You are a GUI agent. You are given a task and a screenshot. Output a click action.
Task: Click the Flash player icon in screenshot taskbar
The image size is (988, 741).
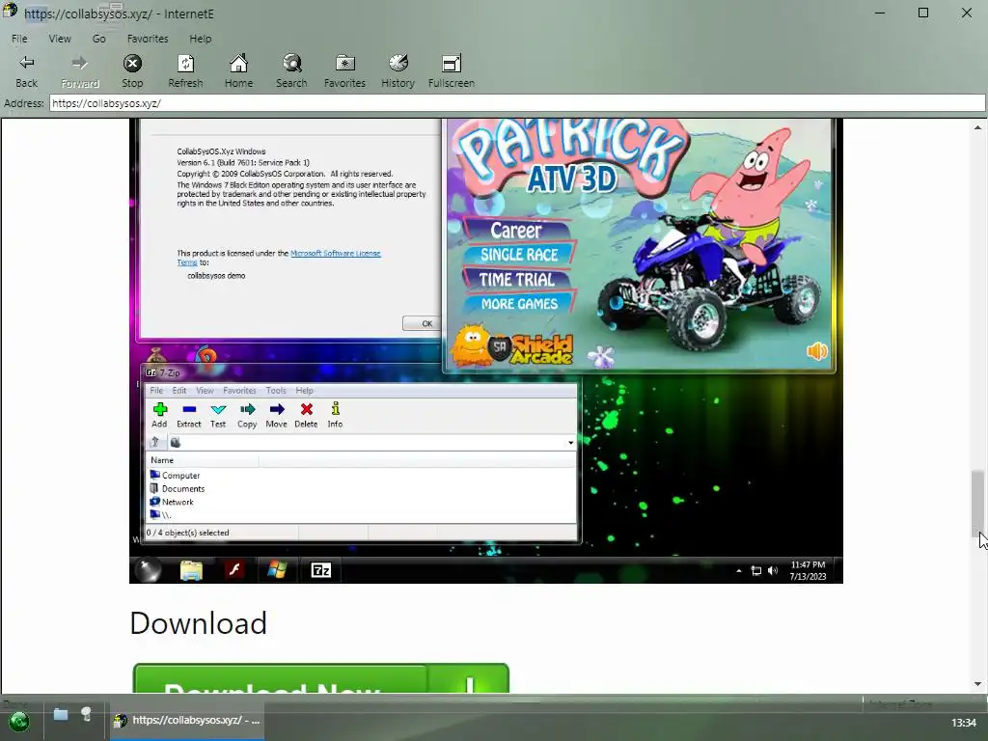(234, 570)
